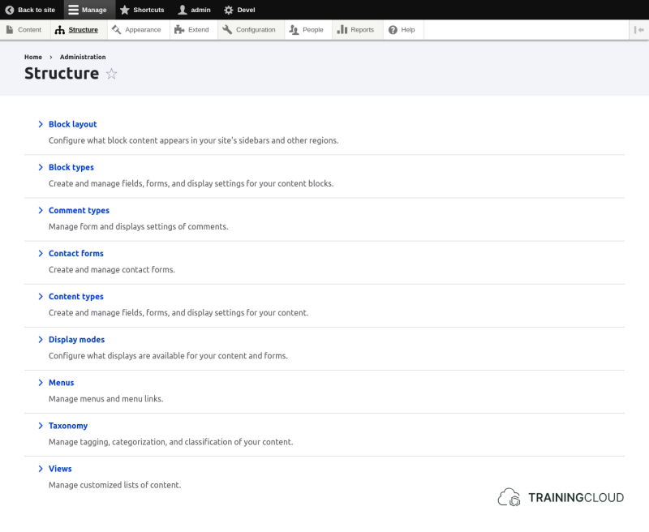
Task: Click chevron beside Content types
Action: pyautogui.click(x=41, y=296)
